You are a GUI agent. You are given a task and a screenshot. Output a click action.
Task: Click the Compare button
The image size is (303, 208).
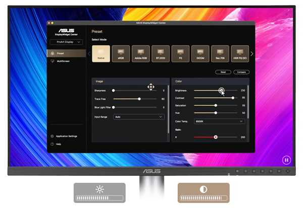pyautogui.click(x=241, y=72)
